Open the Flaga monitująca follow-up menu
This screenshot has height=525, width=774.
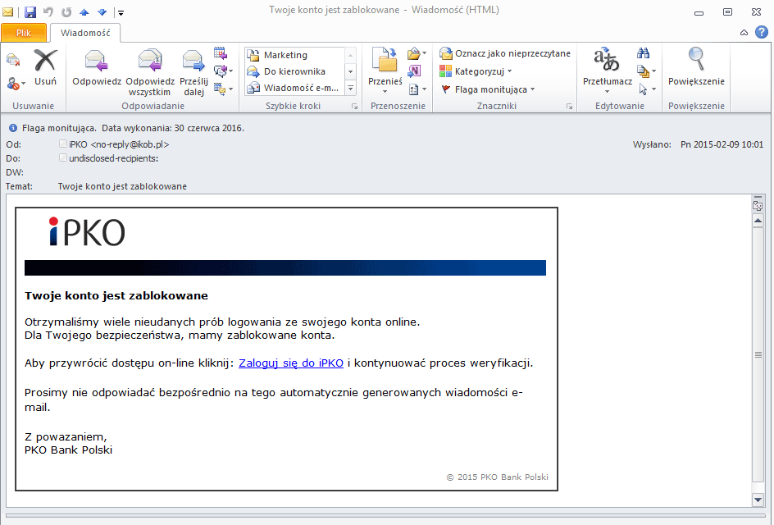488,89
